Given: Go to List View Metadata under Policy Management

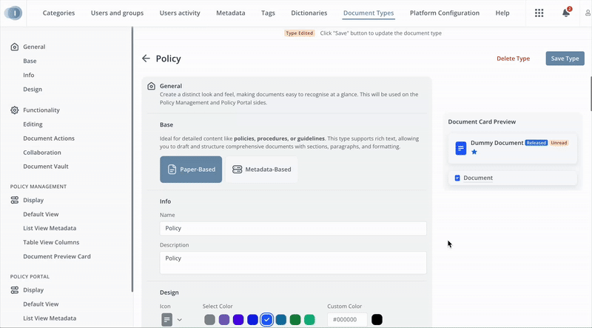Looking at the screenshot, I should click(x=50, y=228).
